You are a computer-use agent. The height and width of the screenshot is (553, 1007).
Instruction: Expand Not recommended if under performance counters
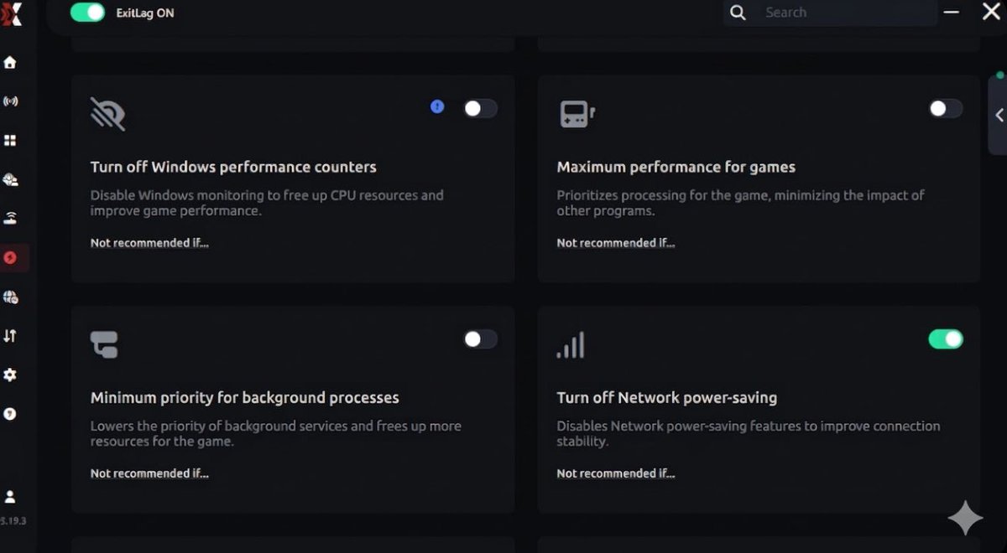[149, 243]
